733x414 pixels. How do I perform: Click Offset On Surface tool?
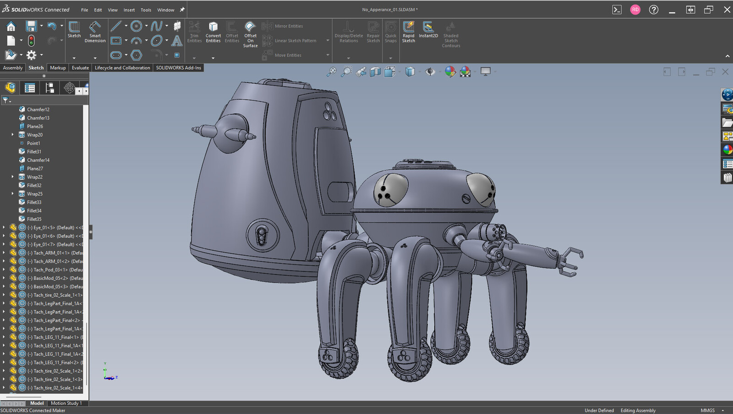(250, 34)
